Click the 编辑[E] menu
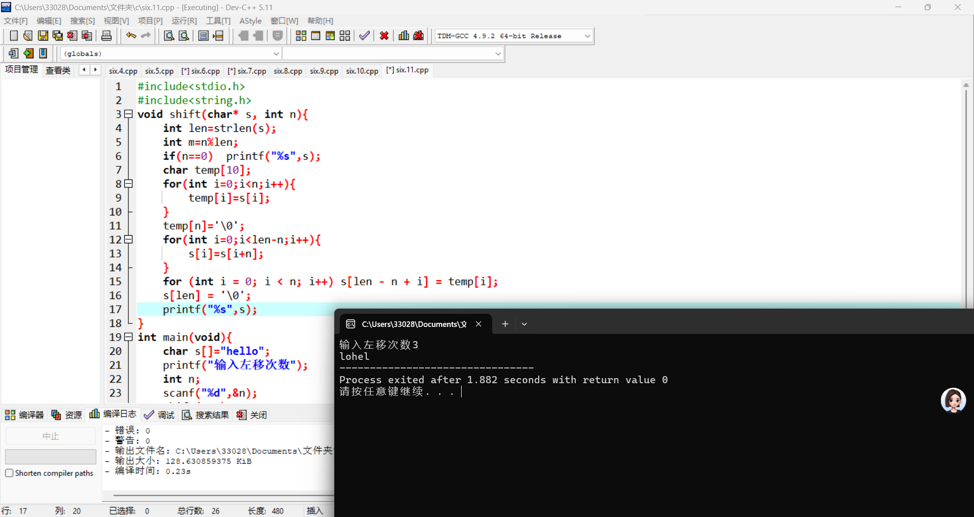Image resolution: width=974 pixels, height=517 pixels. click(x=49, y=21)
